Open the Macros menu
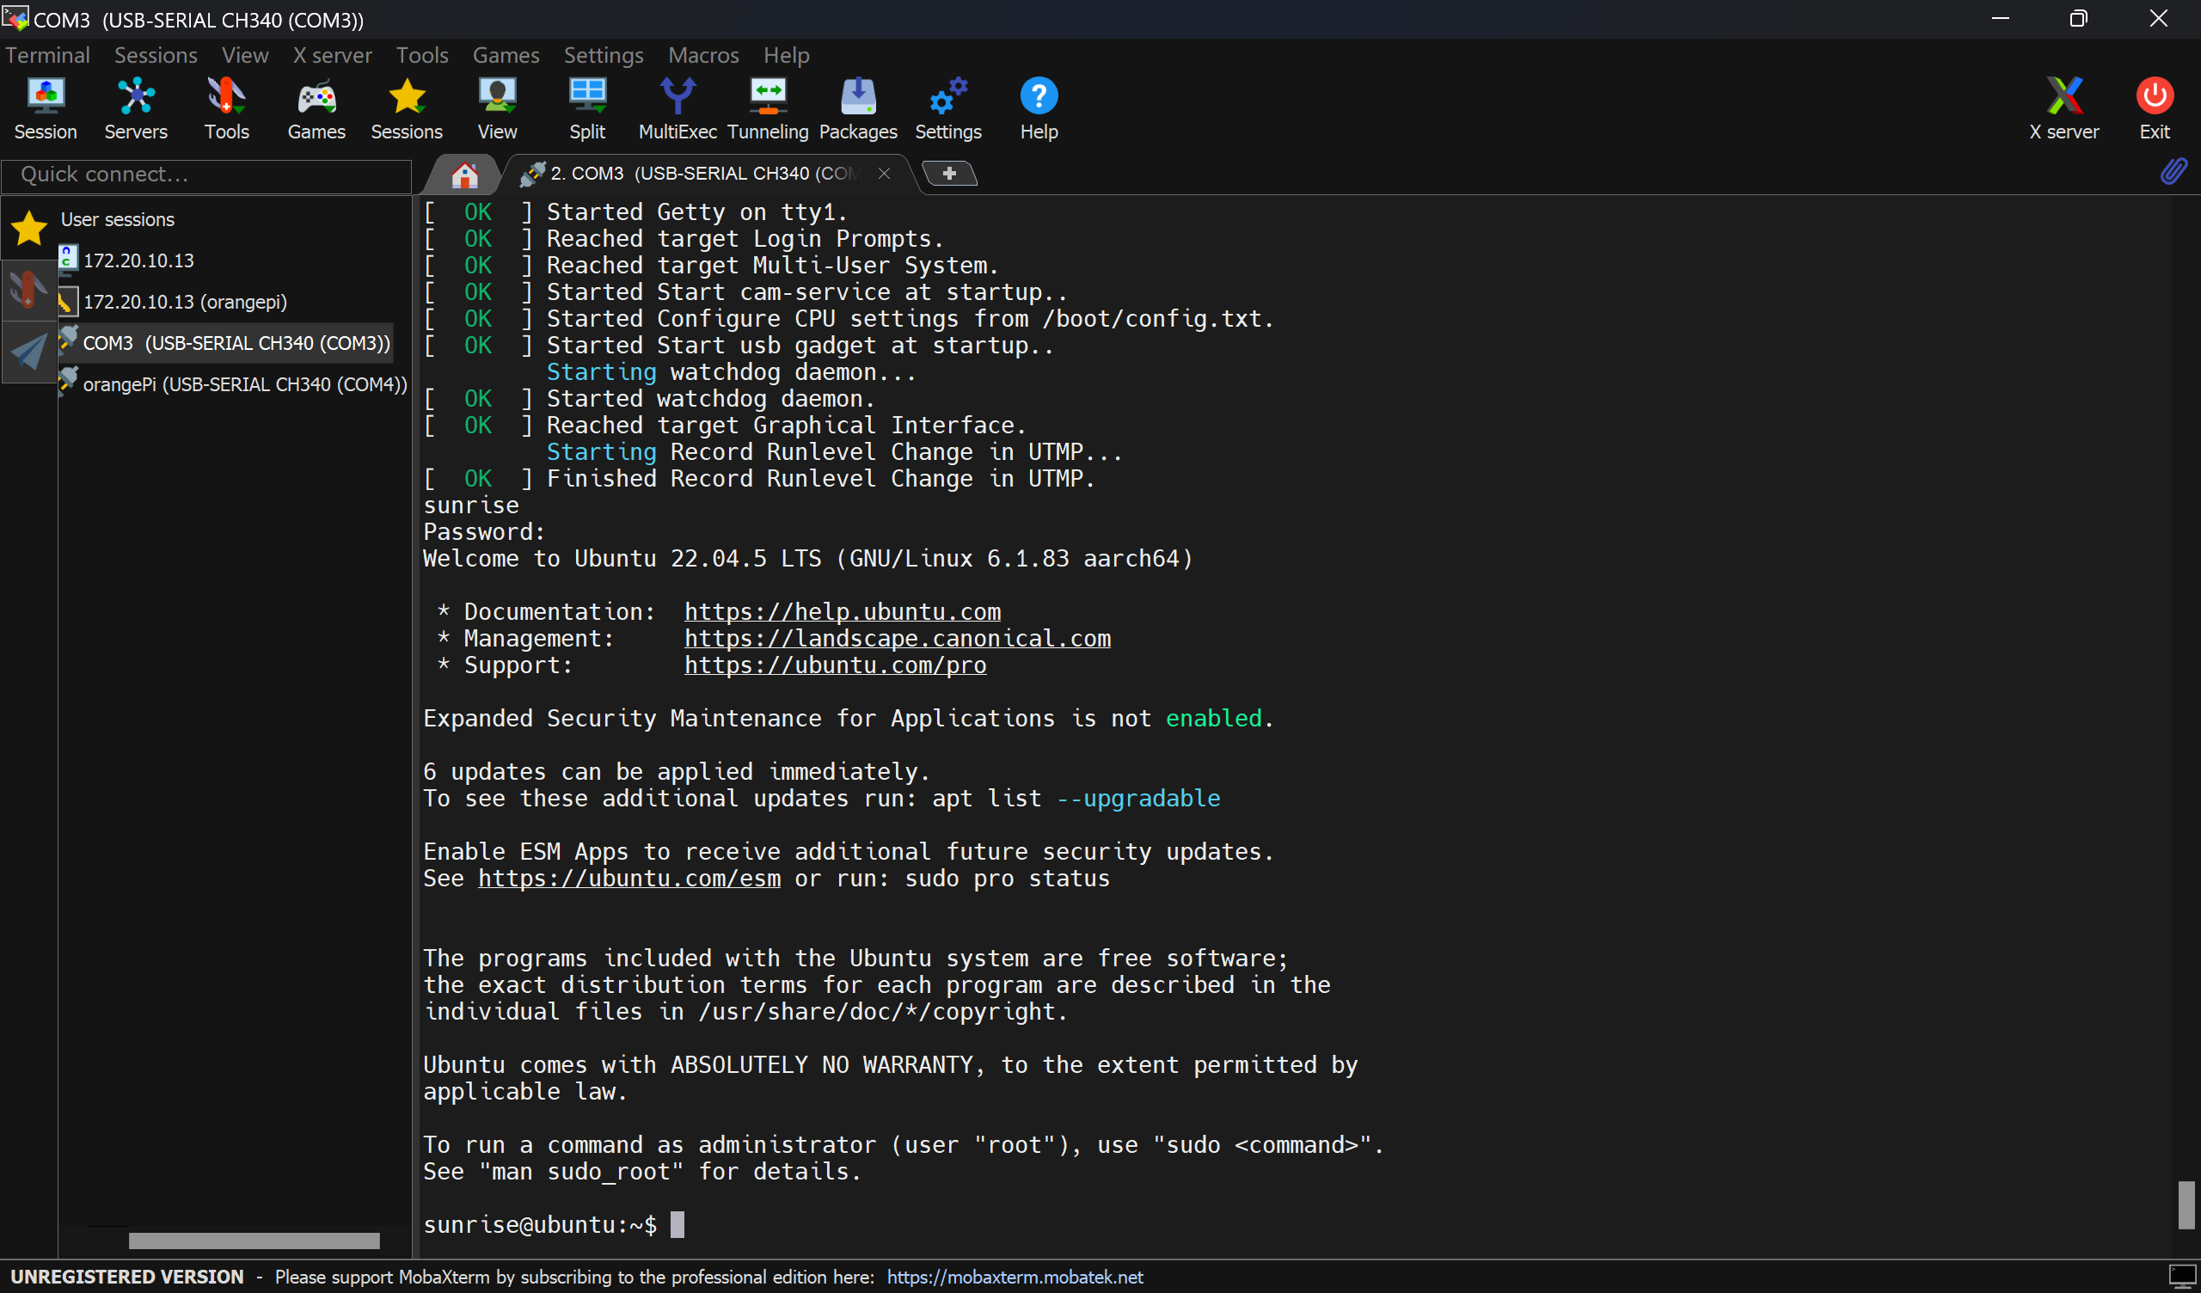 [x=703, y=55]
